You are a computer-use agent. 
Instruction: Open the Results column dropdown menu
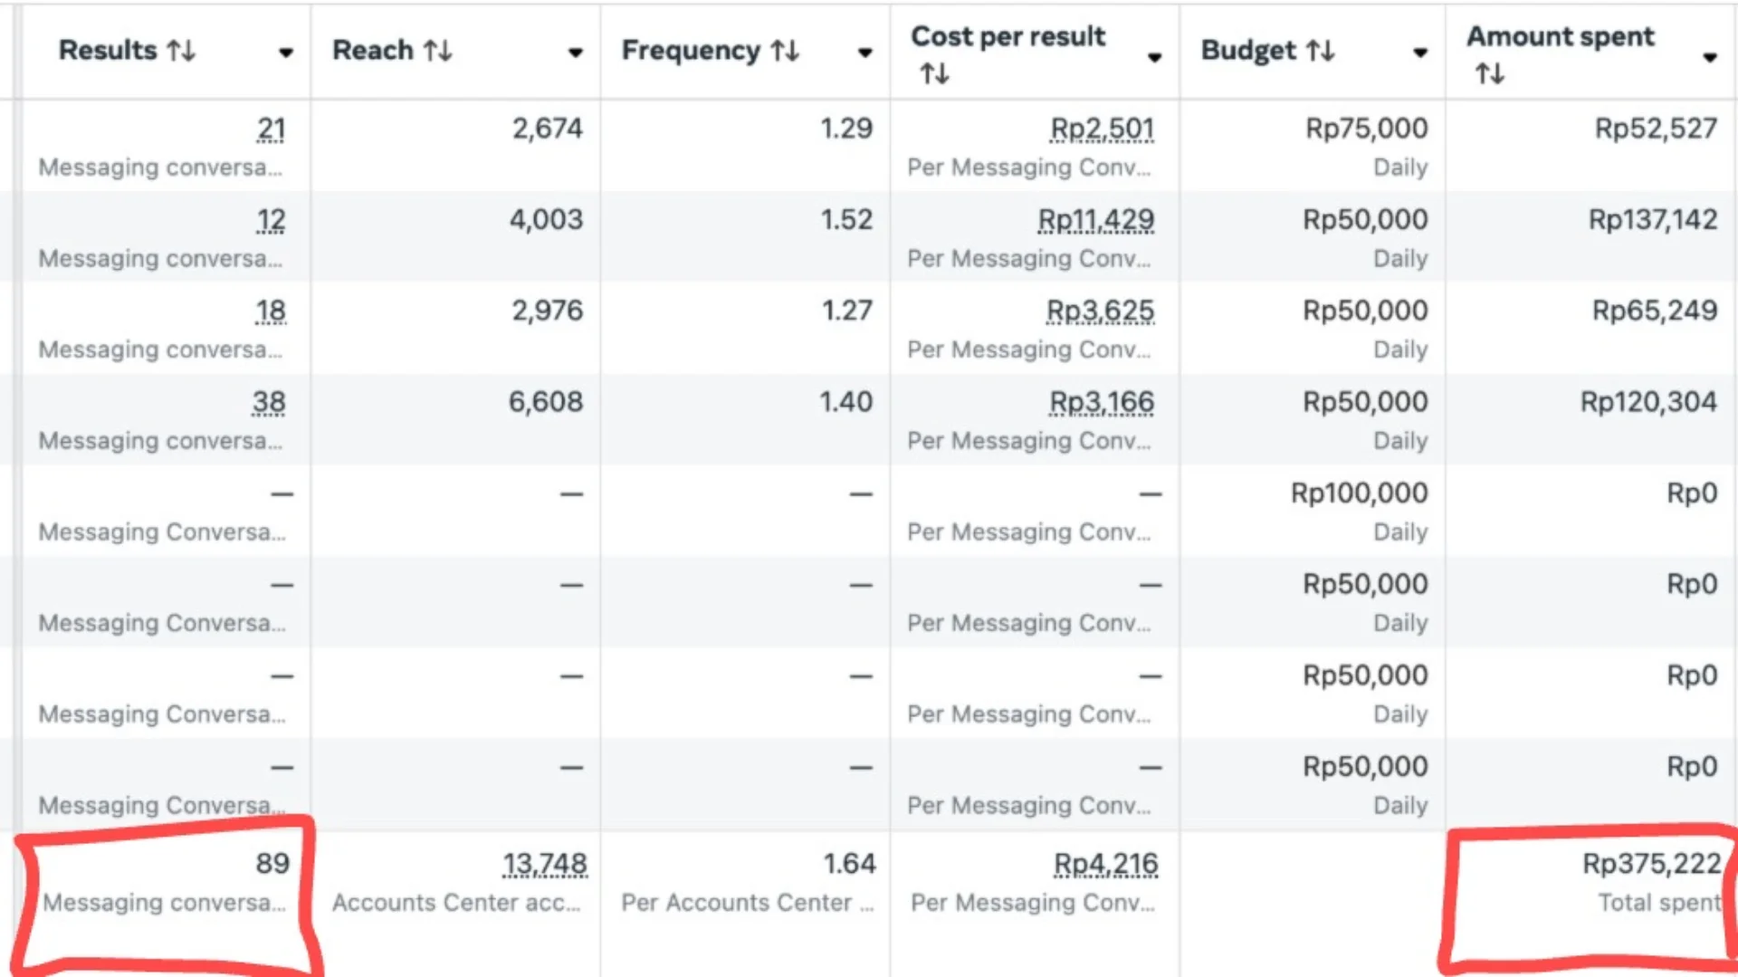point(286,53)
